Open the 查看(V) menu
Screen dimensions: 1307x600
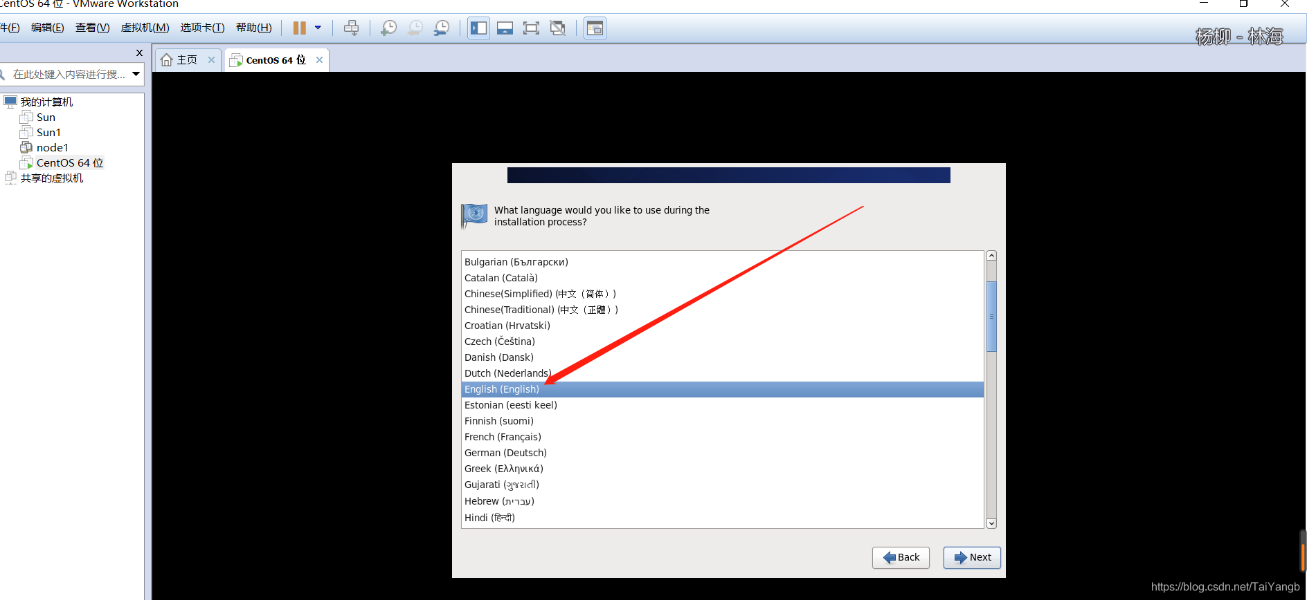(x=93, y=28)
